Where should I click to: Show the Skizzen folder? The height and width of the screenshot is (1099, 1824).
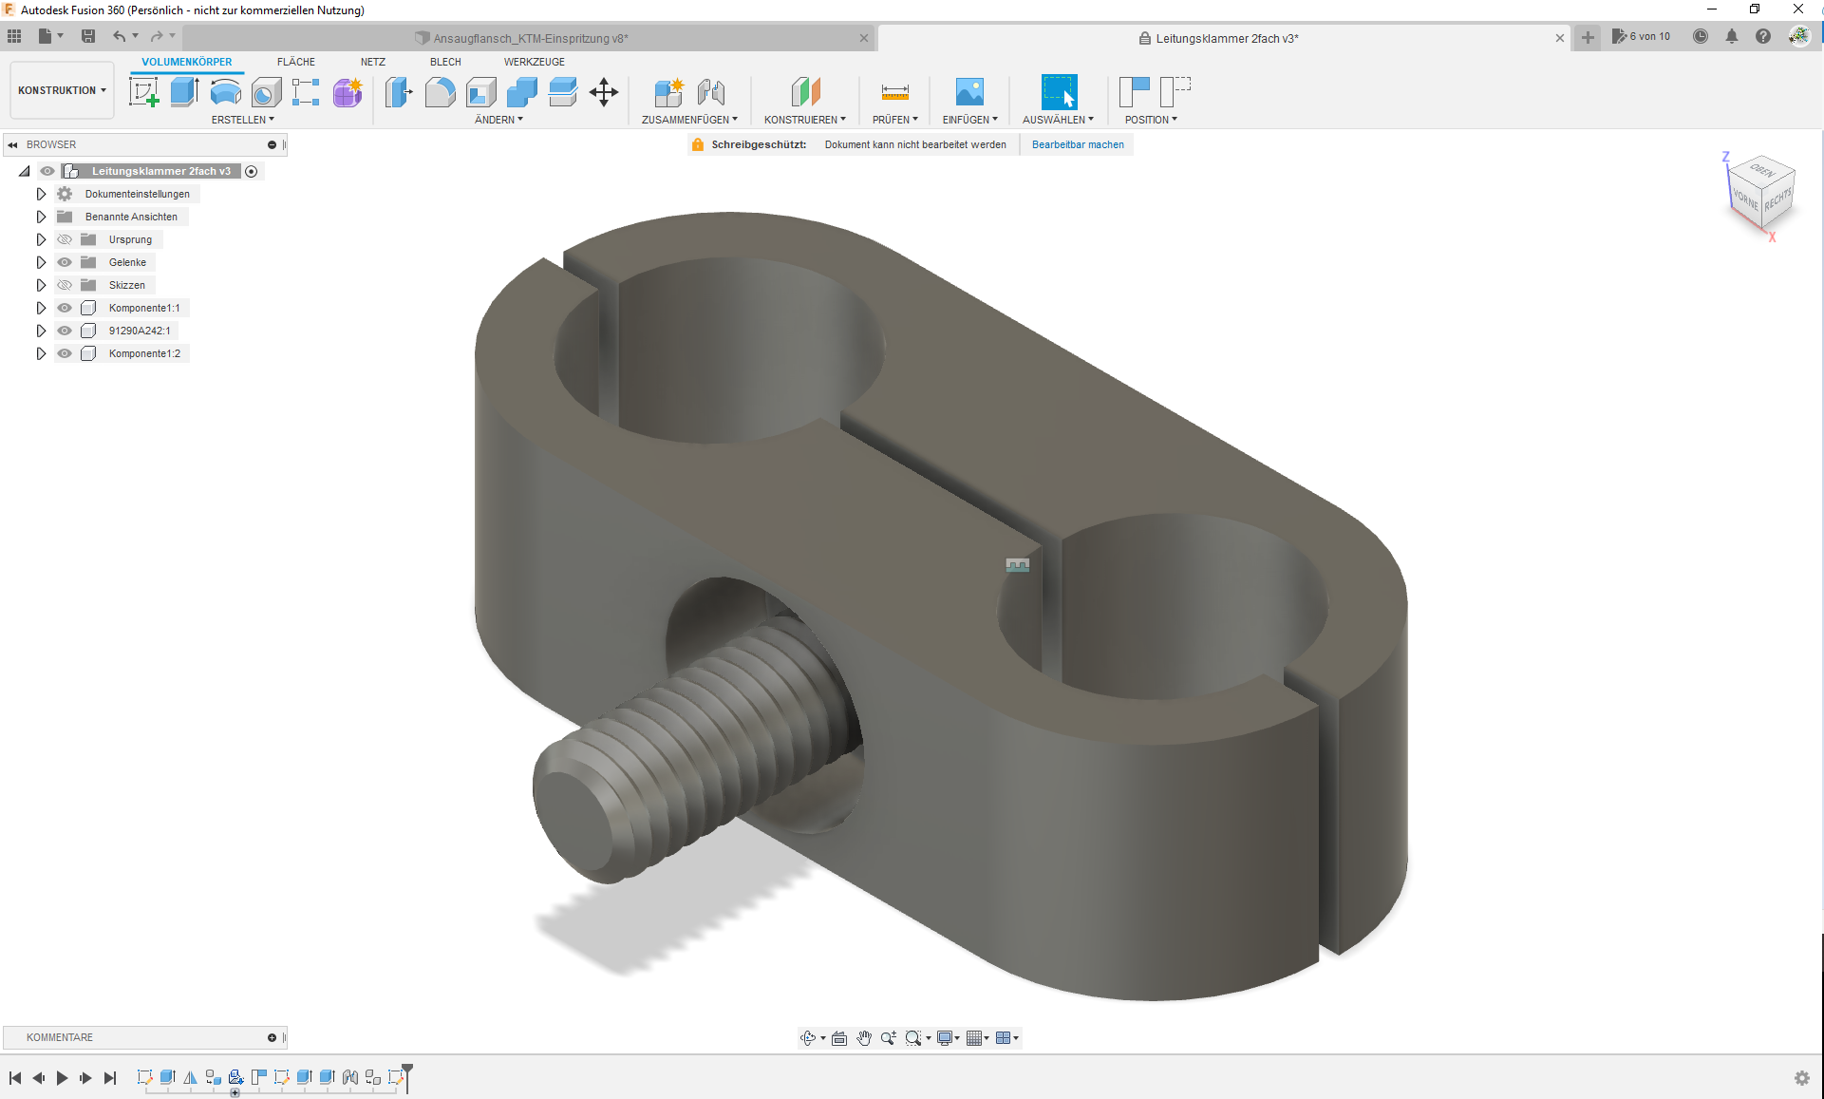[x=65, y=285]
